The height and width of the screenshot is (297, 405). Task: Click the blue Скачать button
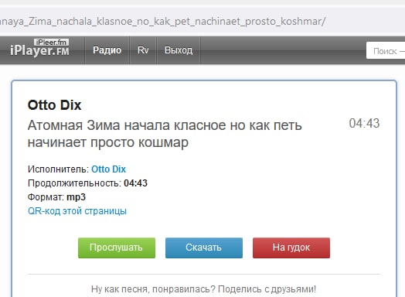coord(204,247)
